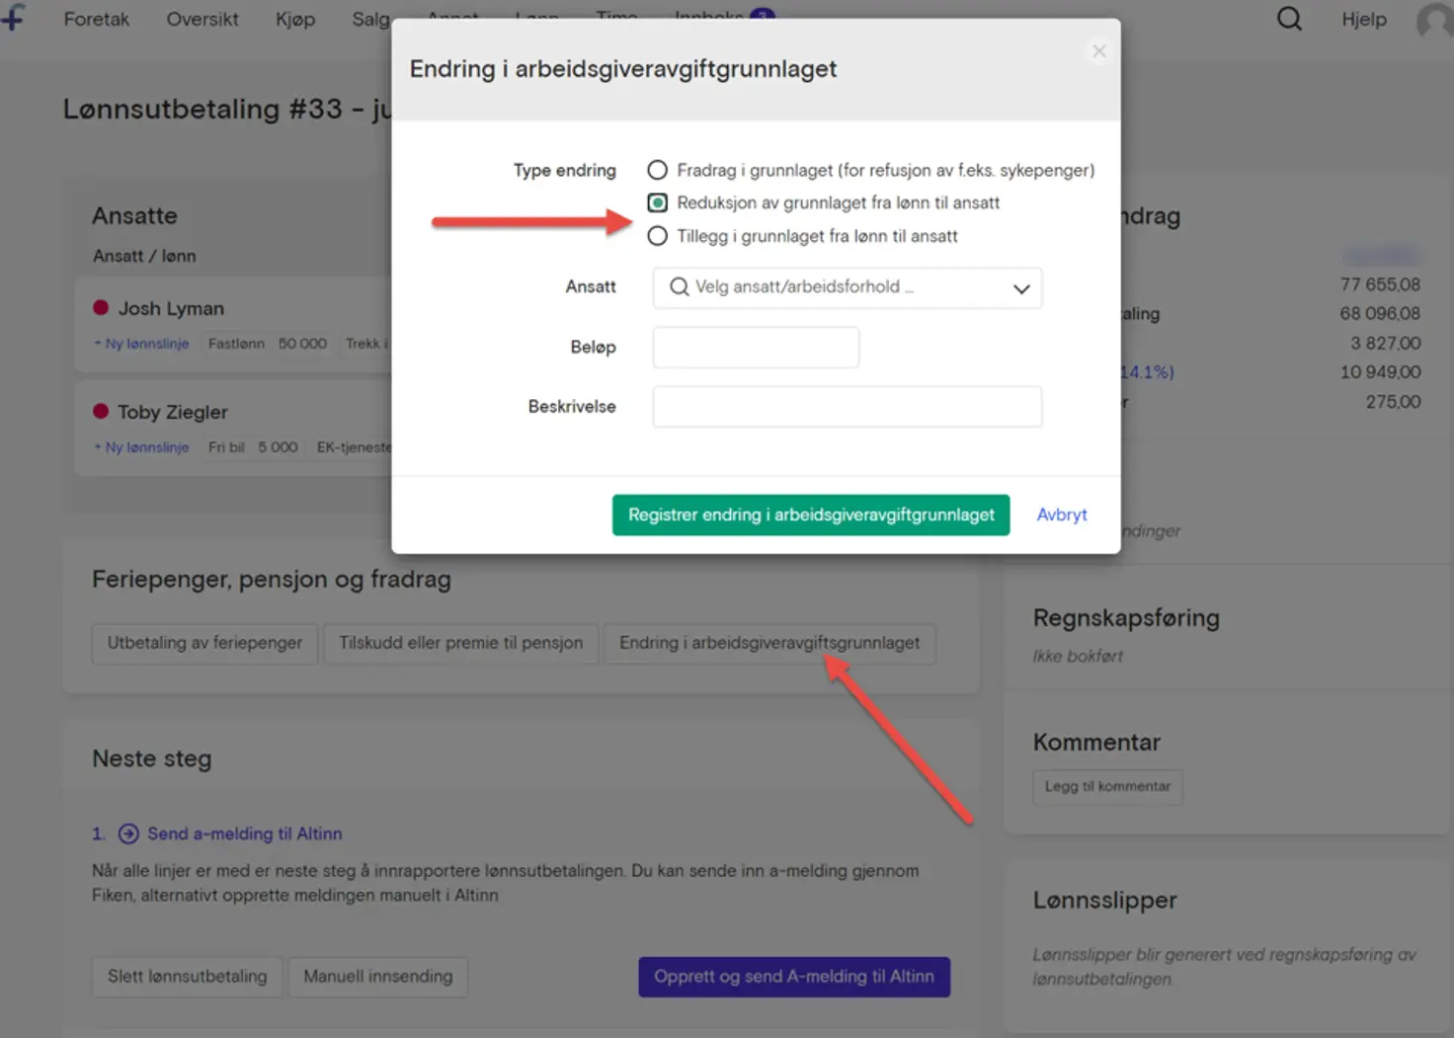Select the Tillegg i grunnlaget option
This screenshot has width=1454, height=1038.
pos(657,235)
